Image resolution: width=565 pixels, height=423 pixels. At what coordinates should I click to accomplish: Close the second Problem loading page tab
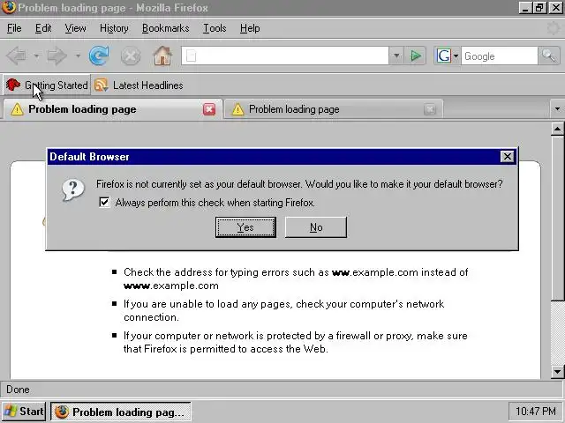point(430,109)
